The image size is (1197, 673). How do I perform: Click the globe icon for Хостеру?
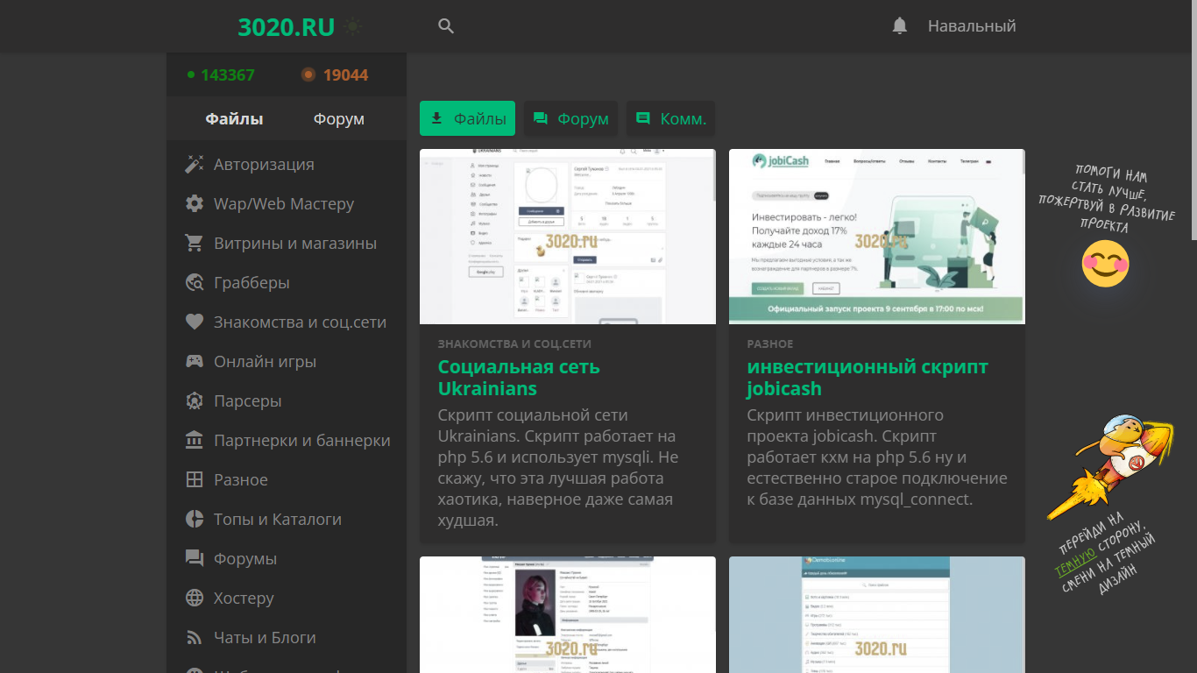(195, 599)
